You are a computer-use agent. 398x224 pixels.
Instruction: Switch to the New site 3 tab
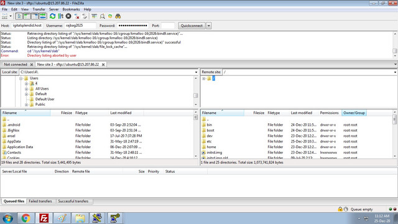coord(68,65)
